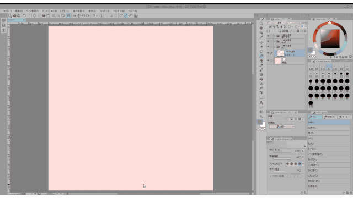
Task: Open the Animation menu
Action: pos(49,11)
